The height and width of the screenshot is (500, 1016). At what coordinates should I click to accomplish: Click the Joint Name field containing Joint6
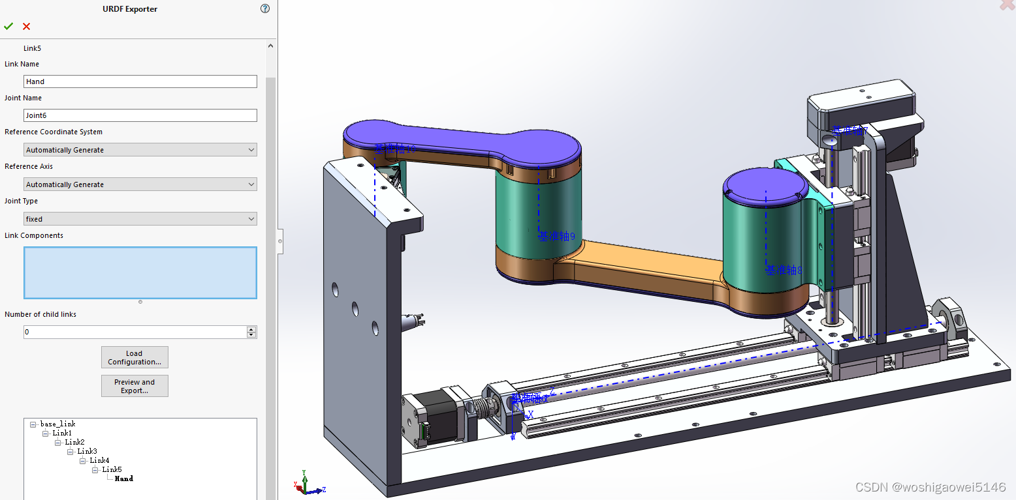click(140, 115)
